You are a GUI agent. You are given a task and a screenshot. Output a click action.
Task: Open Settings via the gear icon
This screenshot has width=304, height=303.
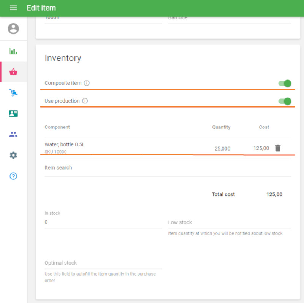point(13,155)
